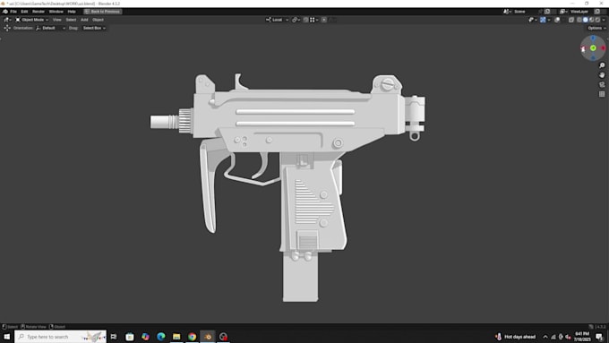Screen dimensions: 609x343
Task: Open Task View on the taskbar
Action: coord(114,337)
